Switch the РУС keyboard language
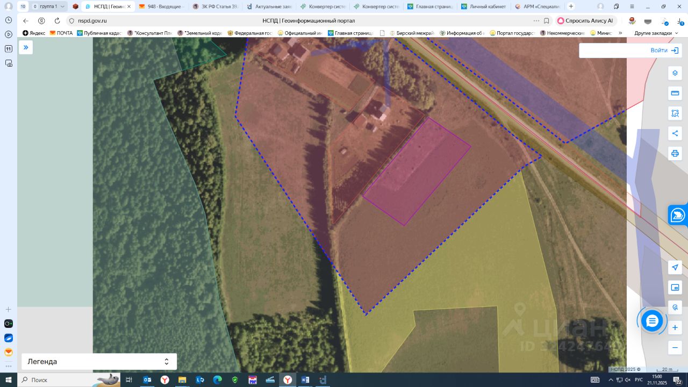 (639, 380)
